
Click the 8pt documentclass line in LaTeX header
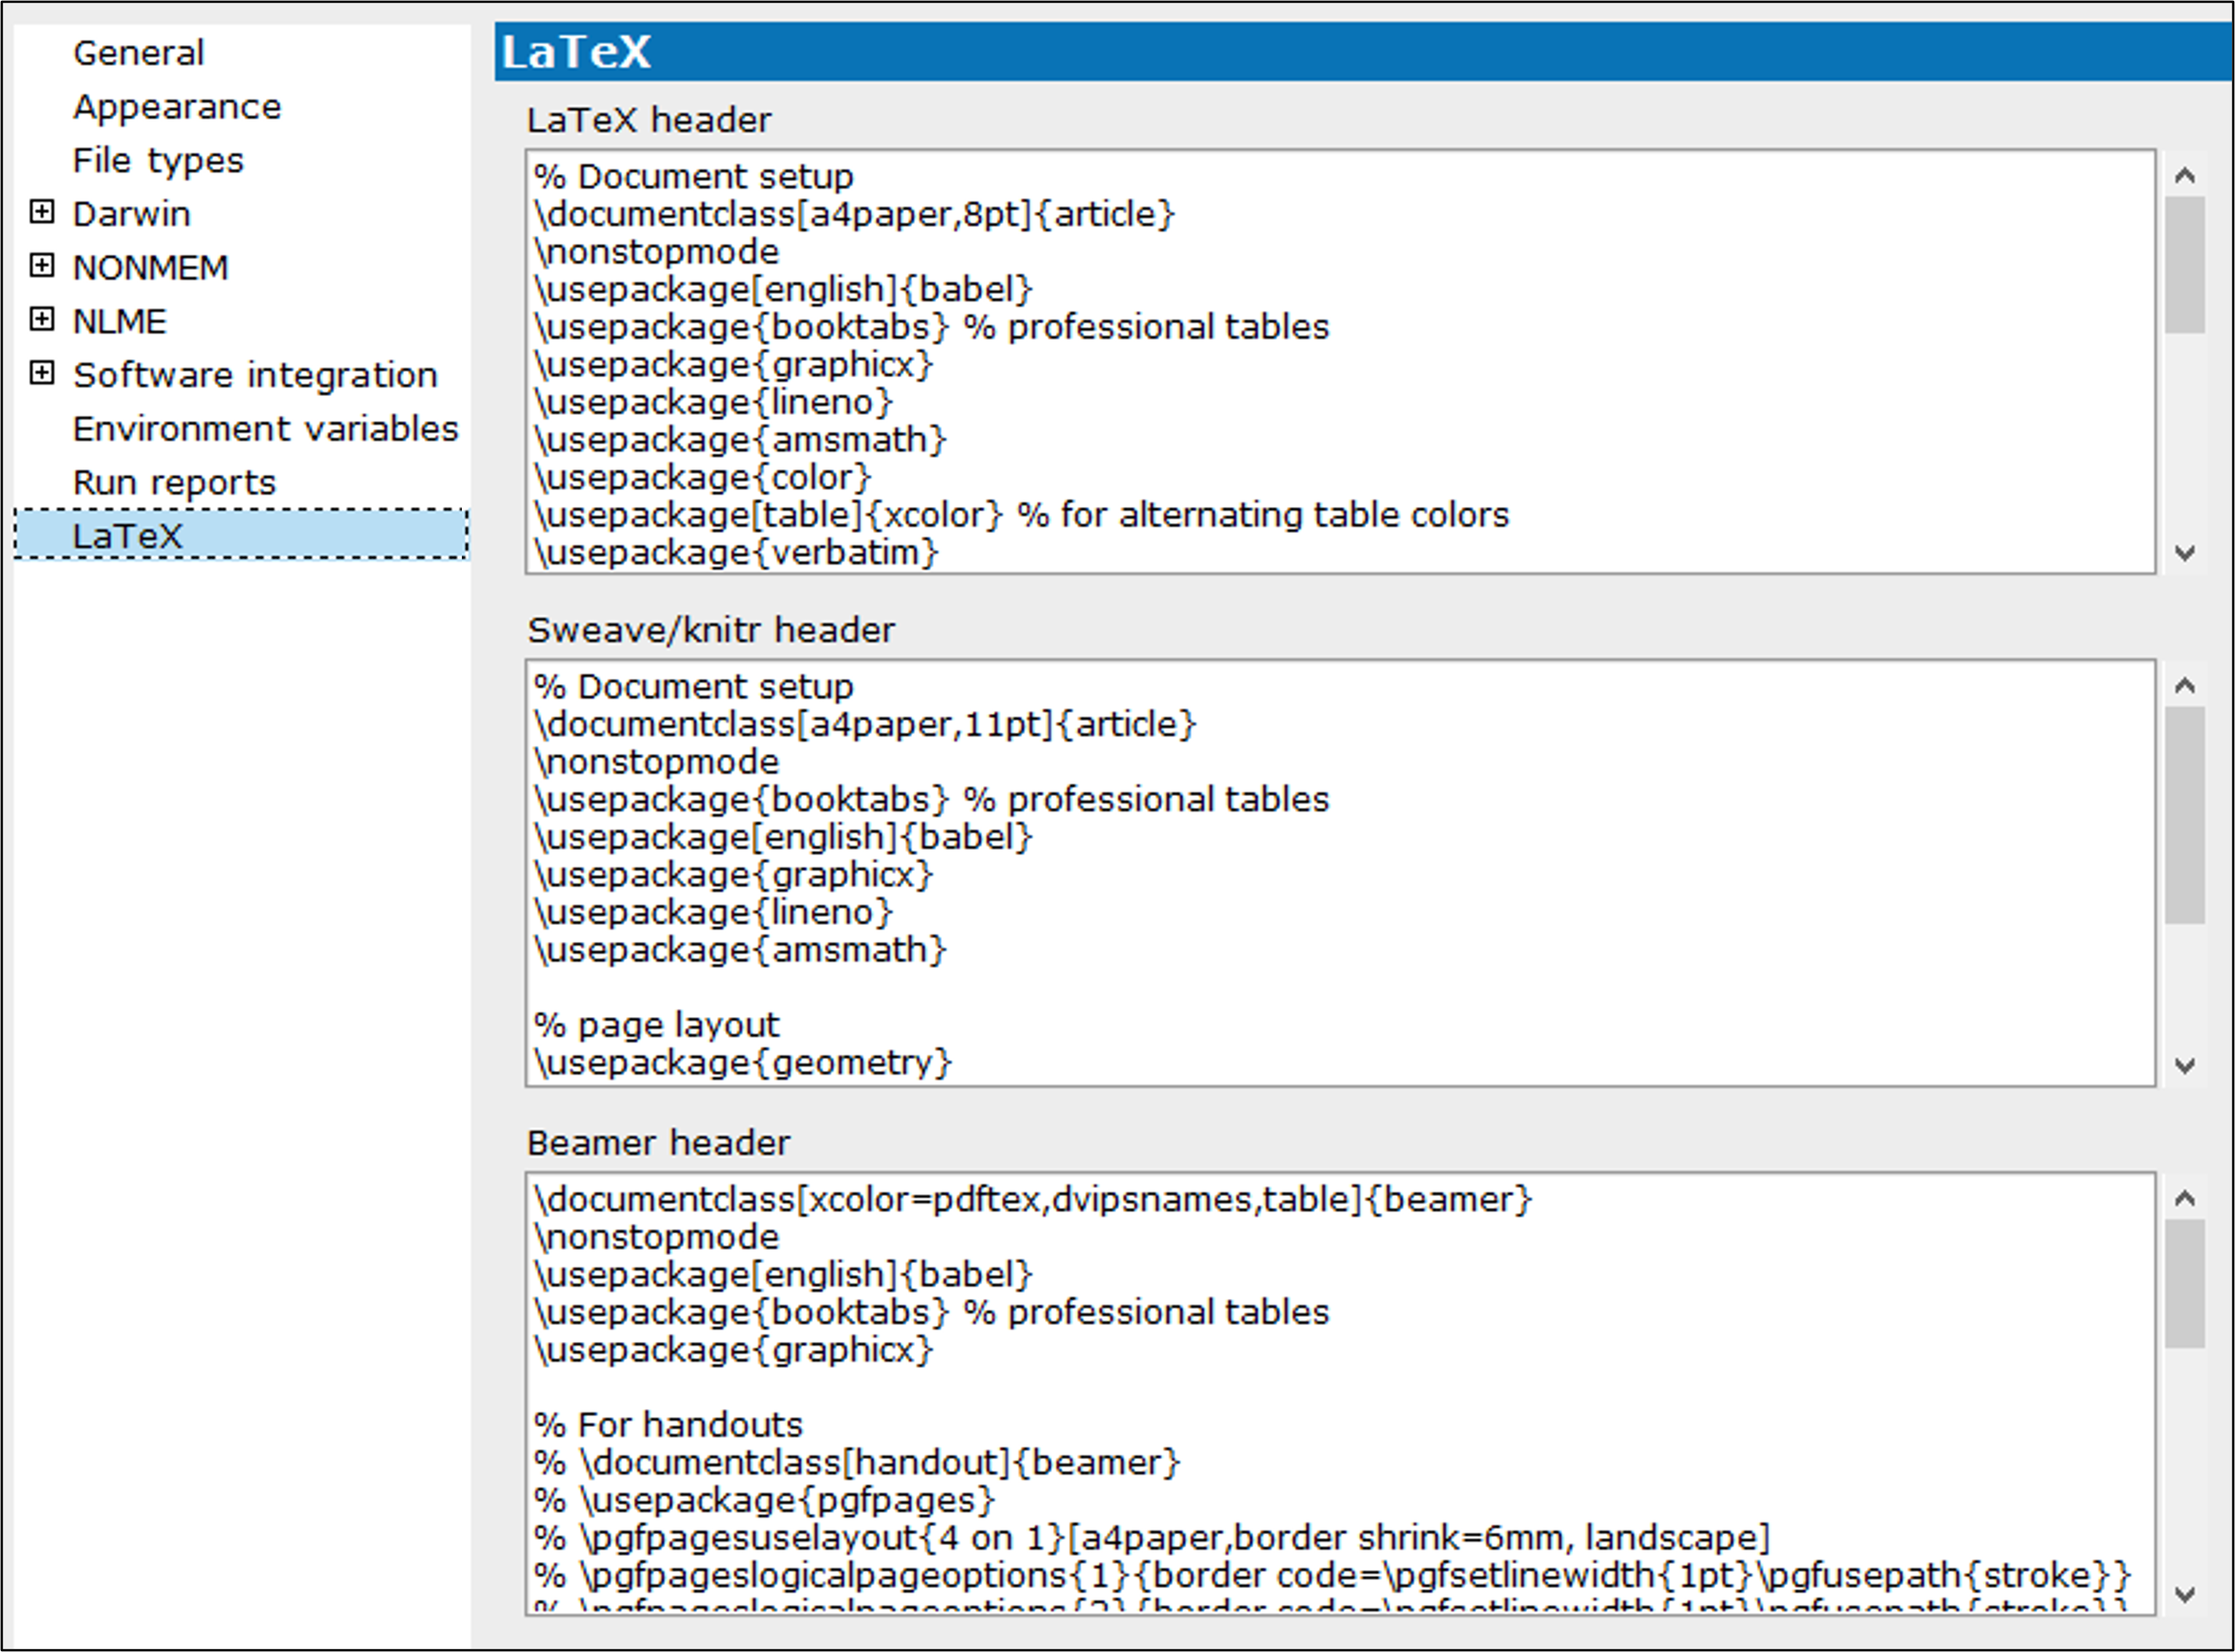tap(853, 214)
